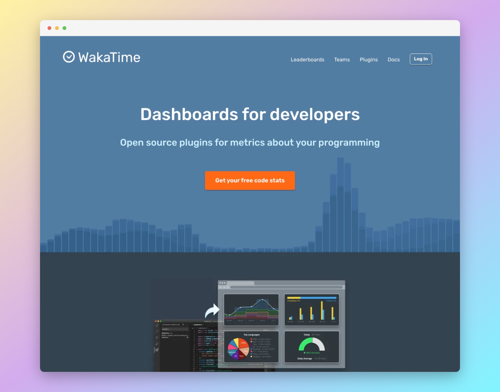Click the code editor screenshot image
The width and height of the screenshot is (500, 392).
coord(186,346)
